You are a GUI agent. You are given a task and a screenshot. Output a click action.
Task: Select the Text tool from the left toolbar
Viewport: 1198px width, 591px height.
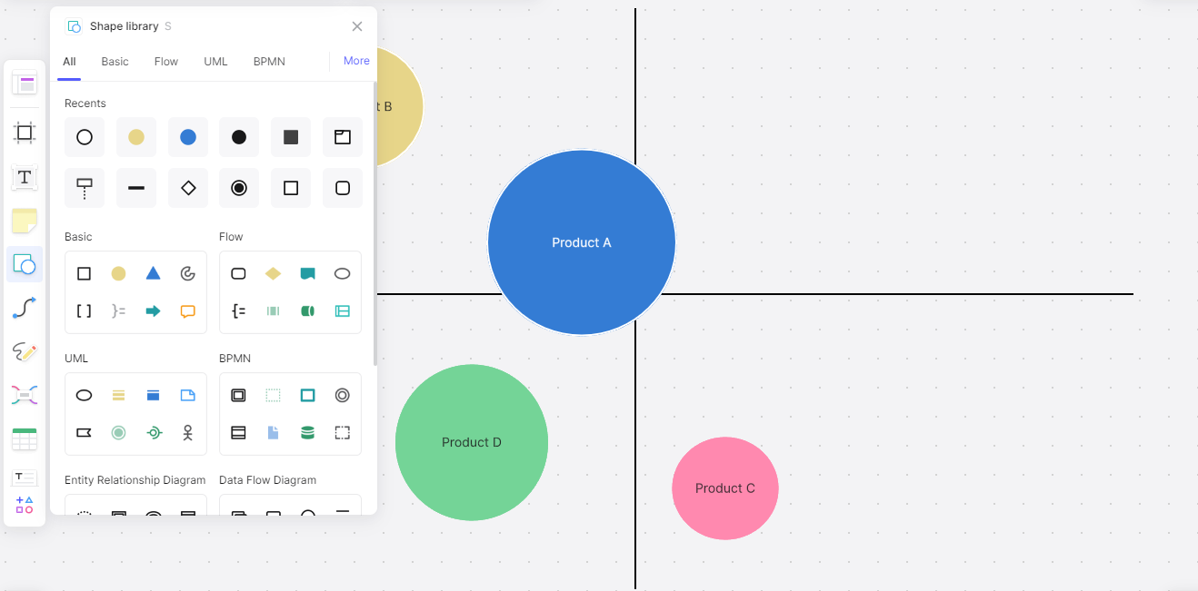click(x=25, y=178)
